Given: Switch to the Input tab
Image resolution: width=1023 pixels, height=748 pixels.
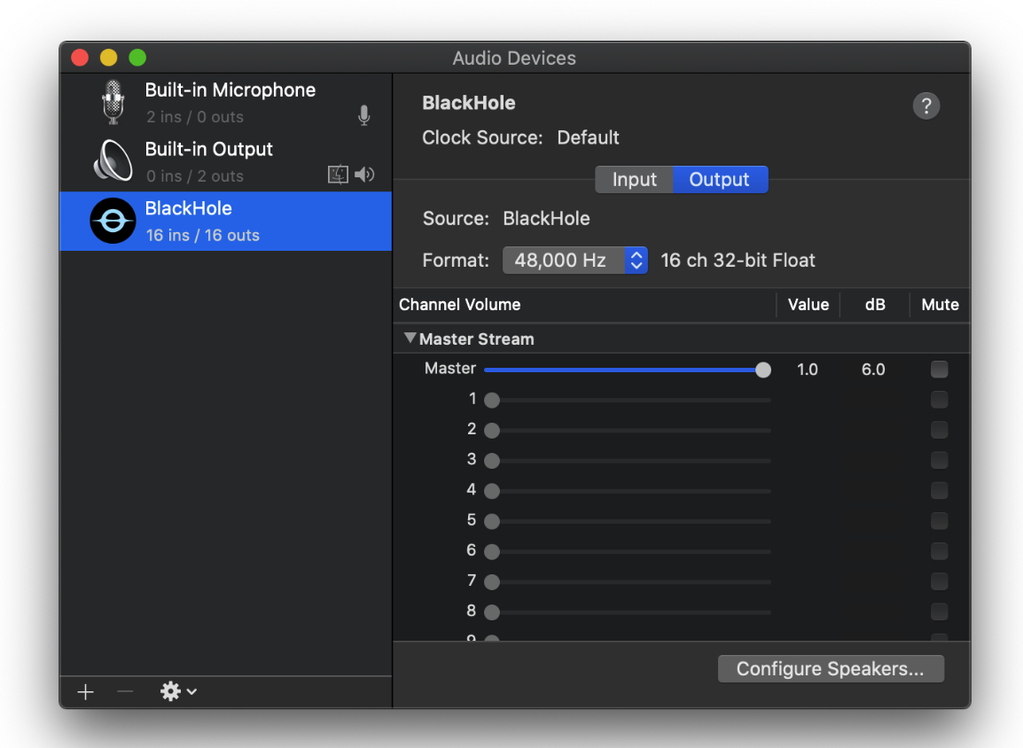Looking at the screenshot, I should pos(634,180).
